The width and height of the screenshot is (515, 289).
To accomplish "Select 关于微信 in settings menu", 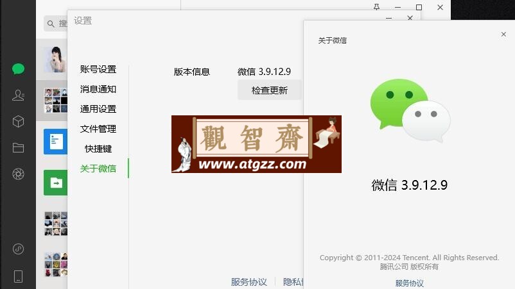I will 98,169.
